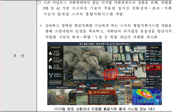Click the caption 디지털 현장 상황판내 위험물 통합지휘
Viewport: 175px width, 112px height.
click(x=104, y=109)
